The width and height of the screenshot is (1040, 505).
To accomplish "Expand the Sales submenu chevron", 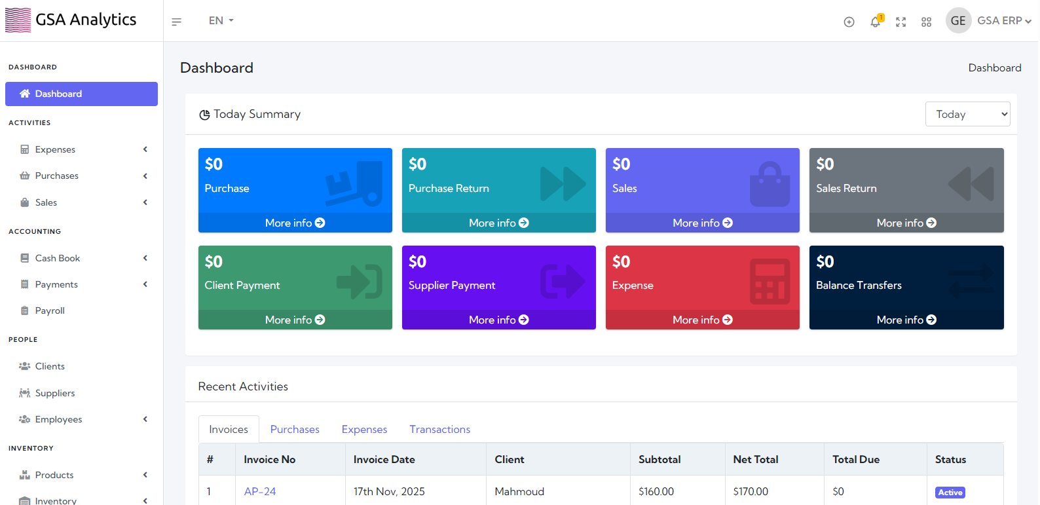I will coord(145,202).
